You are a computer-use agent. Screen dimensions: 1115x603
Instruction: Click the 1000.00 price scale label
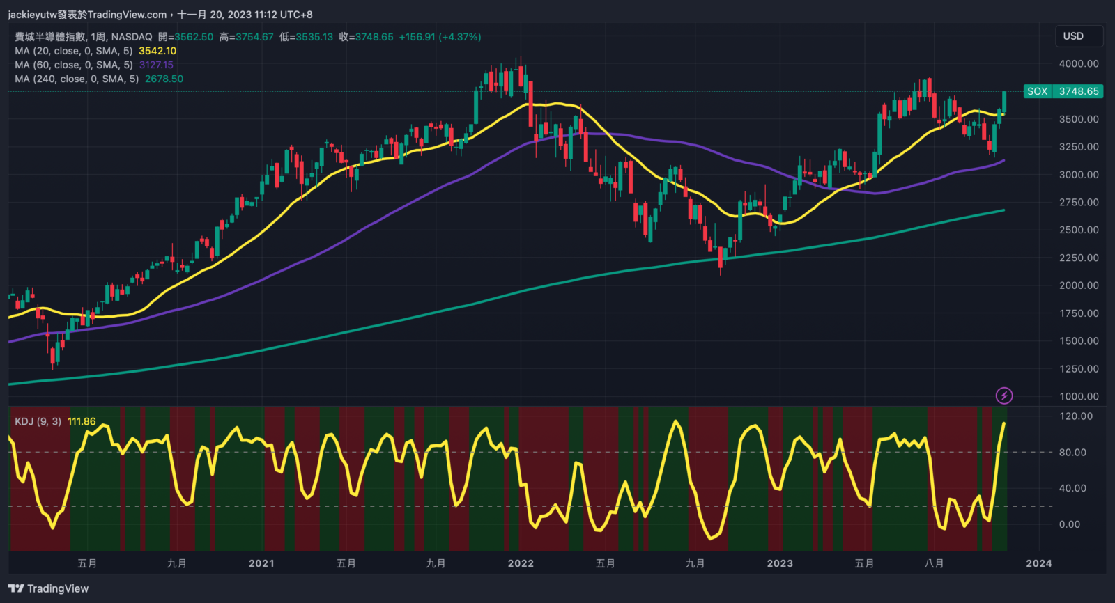1079,396
